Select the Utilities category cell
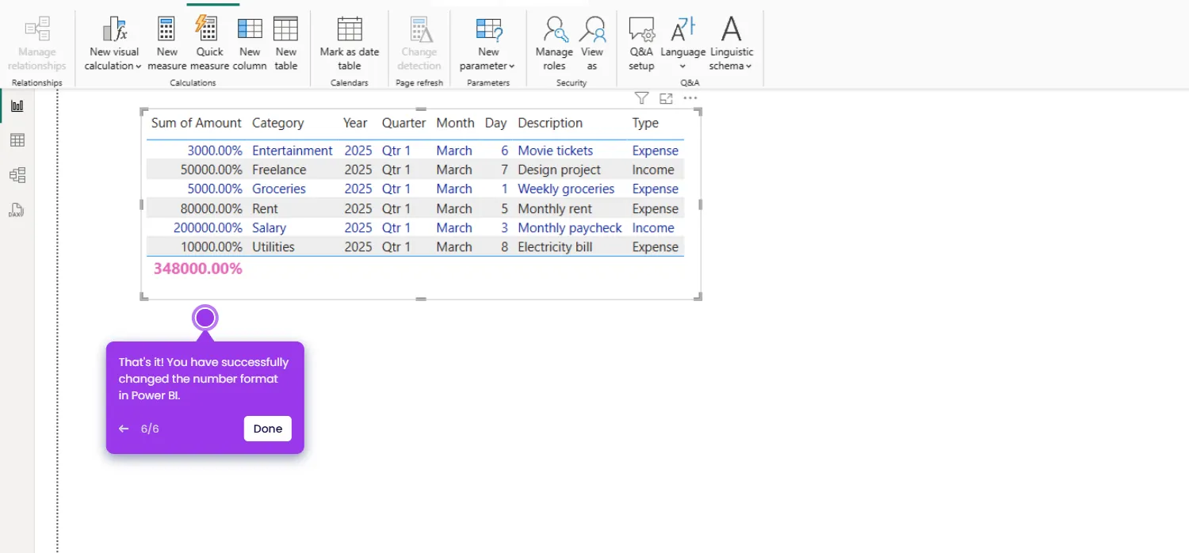 click(x=273, y=246)
